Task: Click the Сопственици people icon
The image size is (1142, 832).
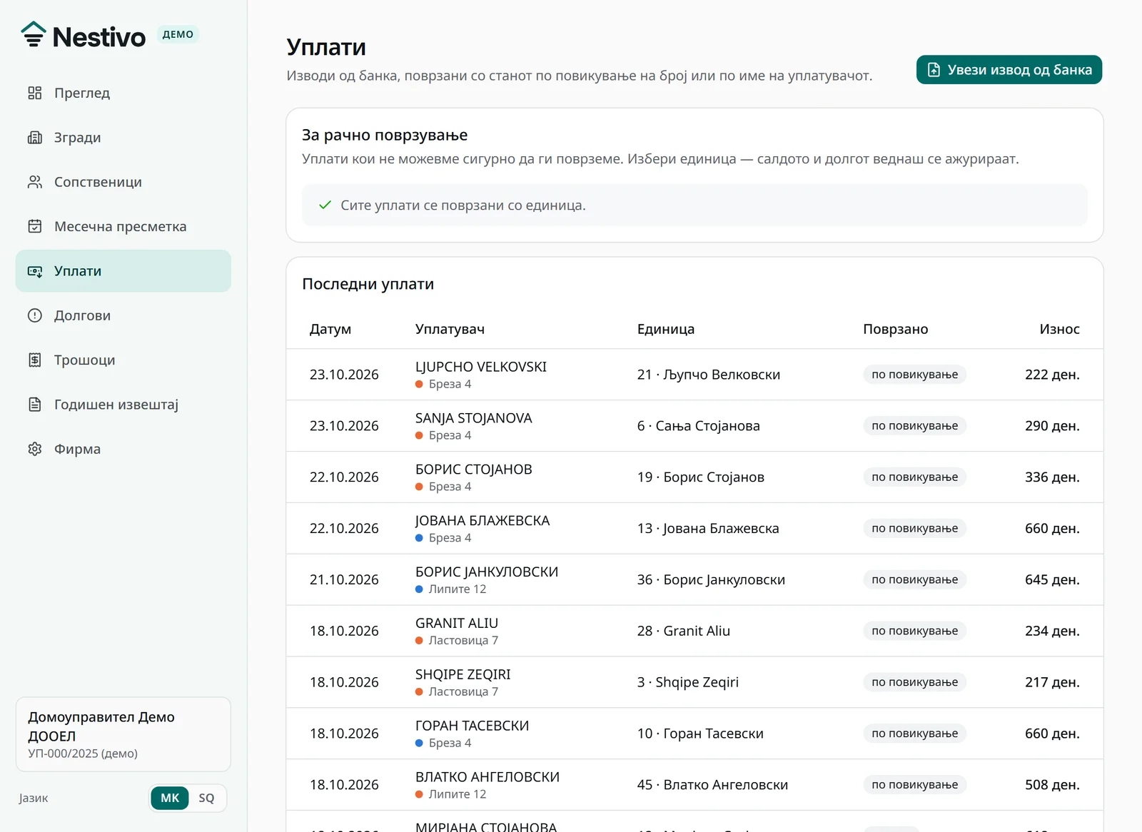Action: (35, 182)
